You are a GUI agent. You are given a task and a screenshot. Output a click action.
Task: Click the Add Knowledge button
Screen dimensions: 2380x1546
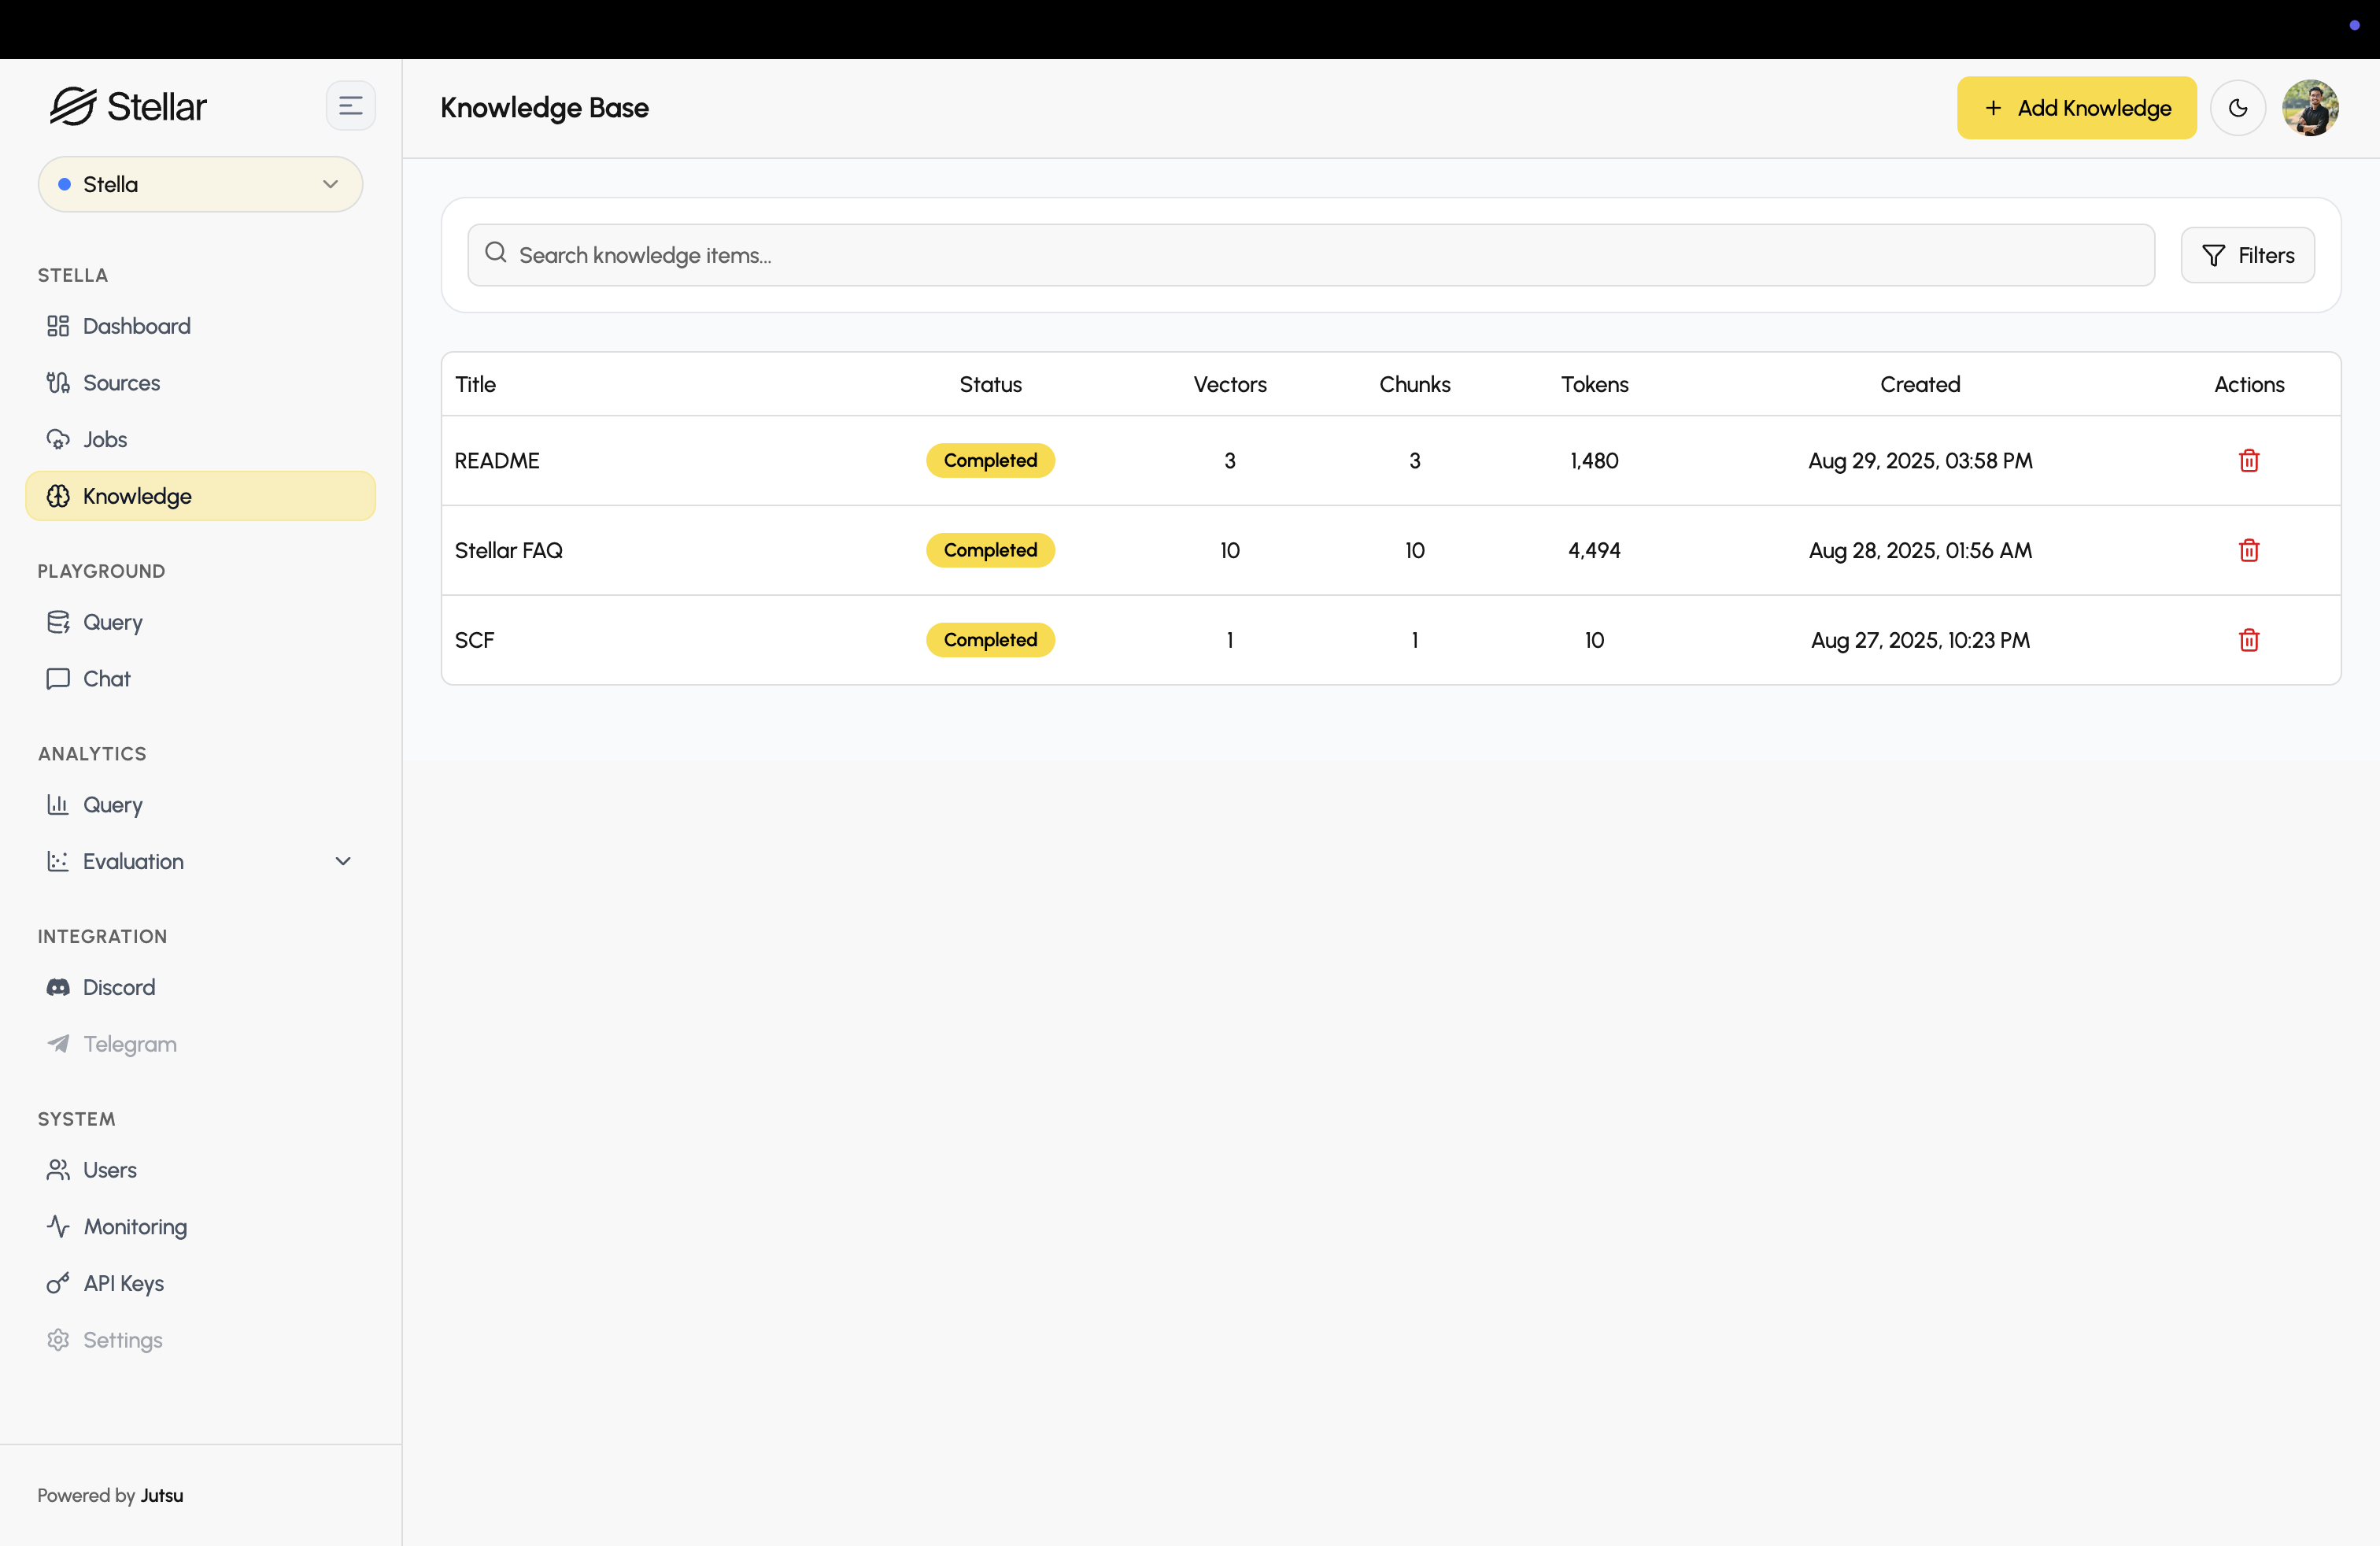2076,108
